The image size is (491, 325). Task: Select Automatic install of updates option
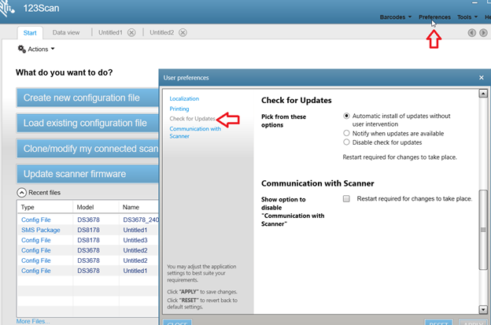347,116
